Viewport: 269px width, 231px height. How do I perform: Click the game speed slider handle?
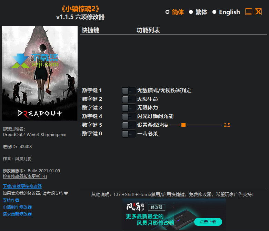(x=183, y=125)
